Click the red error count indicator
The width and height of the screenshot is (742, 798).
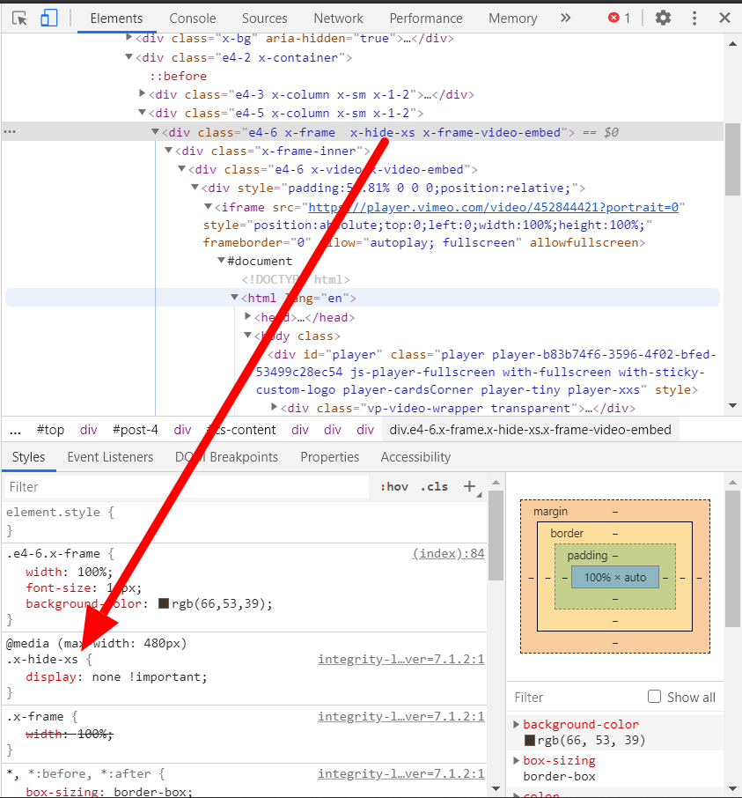click(619, 18)
